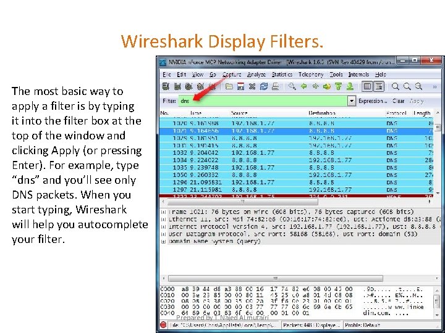445x333 pixels.
Task: Expand Internet Protocol Version 4 node
Action: 163,227
